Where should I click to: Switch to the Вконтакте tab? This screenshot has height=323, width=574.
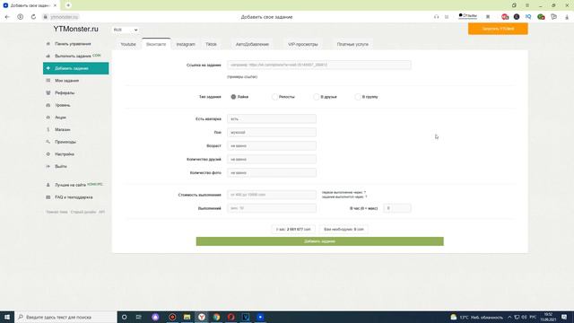[156, 44]
